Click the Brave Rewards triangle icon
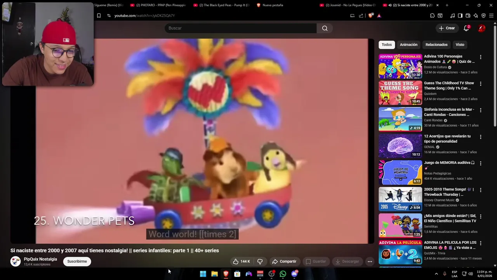Viewport: 497px width, 280px height. tap(379, 16)
